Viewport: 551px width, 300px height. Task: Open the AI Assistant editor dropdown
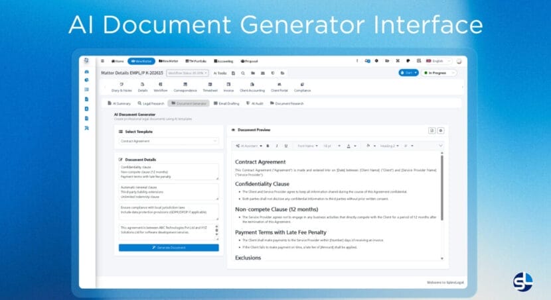(249, 146)
